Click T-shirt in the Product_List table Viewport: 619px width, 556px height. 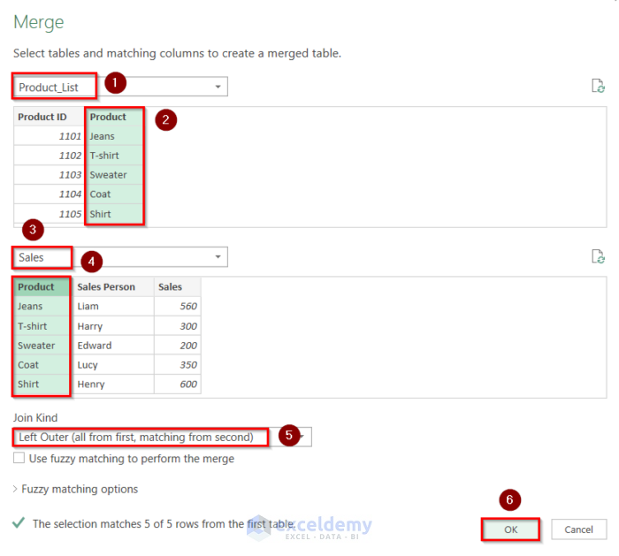(114, 156)
